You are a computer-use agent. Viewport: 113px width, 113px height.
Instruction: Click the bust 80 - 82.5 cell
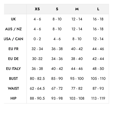tap(37, 79)
